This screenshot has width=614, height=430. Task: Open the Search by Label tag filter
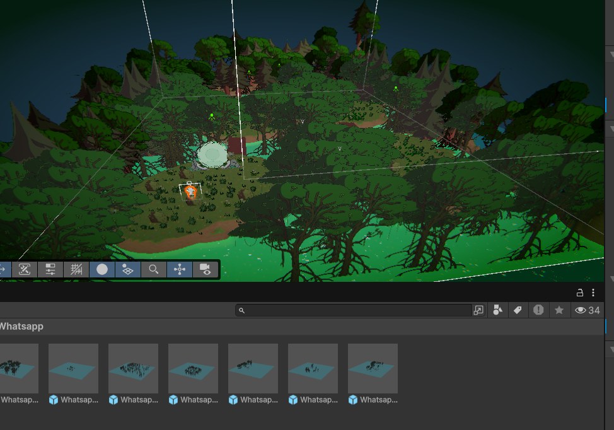[518, 310]
